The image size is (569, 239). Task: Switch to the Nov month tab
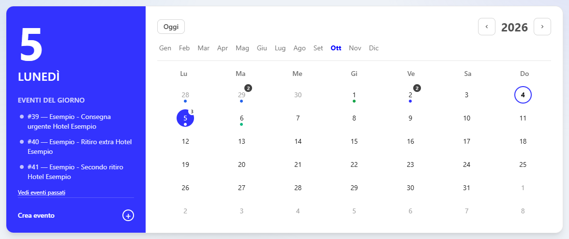(355, 48)
